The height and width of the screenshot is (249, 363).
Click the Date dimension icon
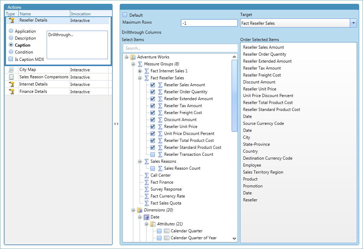coord(146,217)
